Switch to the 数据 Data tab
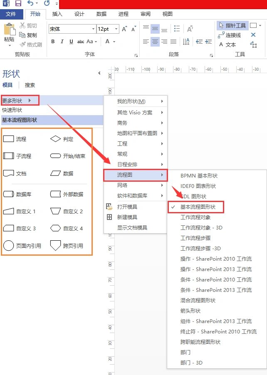The height and width of the screenshot is (375, 267). [101, 14]
